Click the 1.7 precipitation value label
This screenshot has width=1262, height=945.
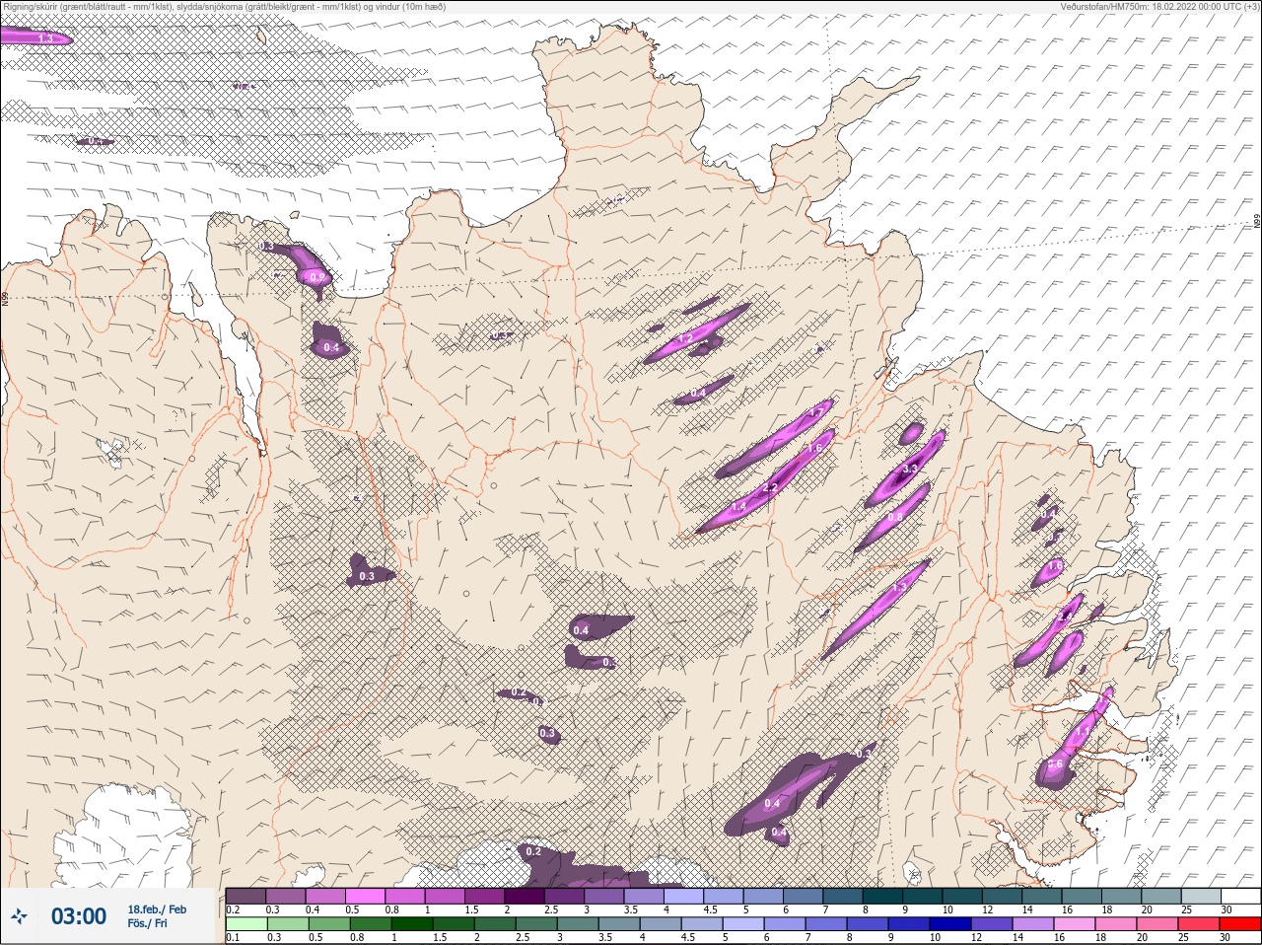816,411
